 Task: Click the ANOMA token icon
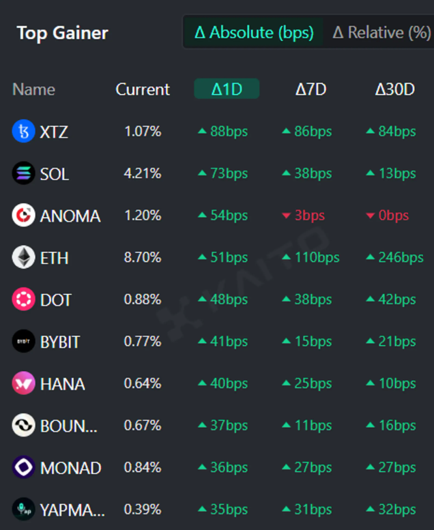pos(23,216)
